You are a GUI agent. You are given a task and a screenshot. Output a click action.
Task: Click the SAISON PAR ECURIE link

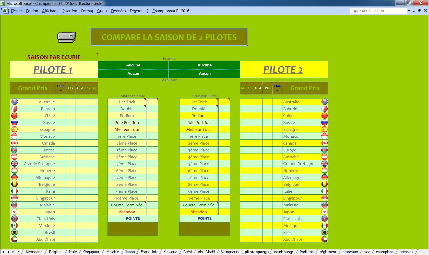coord(54,57)
